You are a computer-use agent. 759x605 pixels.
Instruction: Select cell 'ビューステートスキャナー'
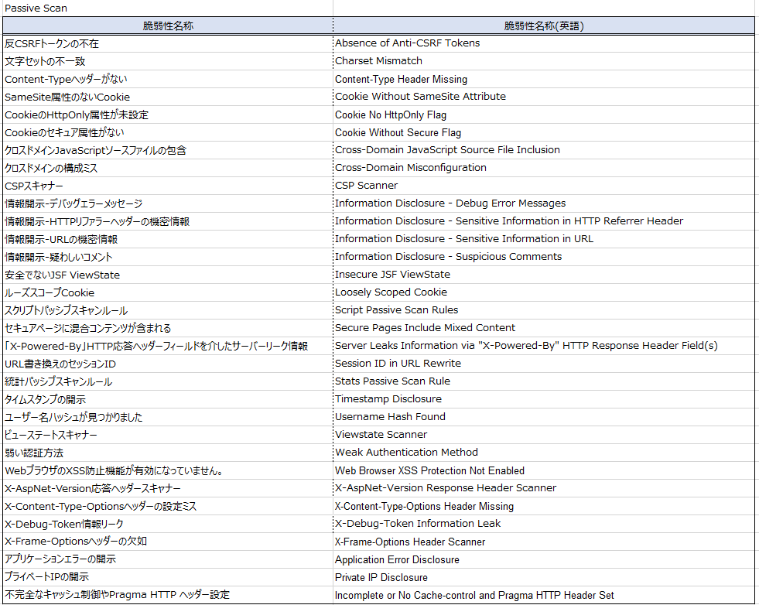[x=167, y=435]
